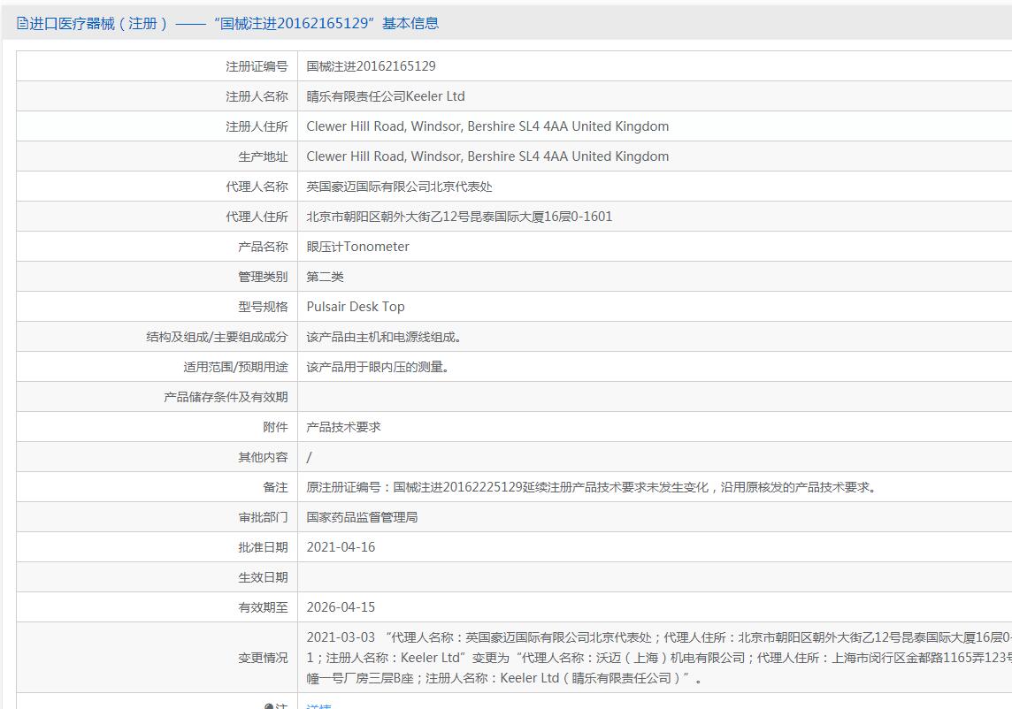Select approval date 2021-04-16

[x=341, y=548]
